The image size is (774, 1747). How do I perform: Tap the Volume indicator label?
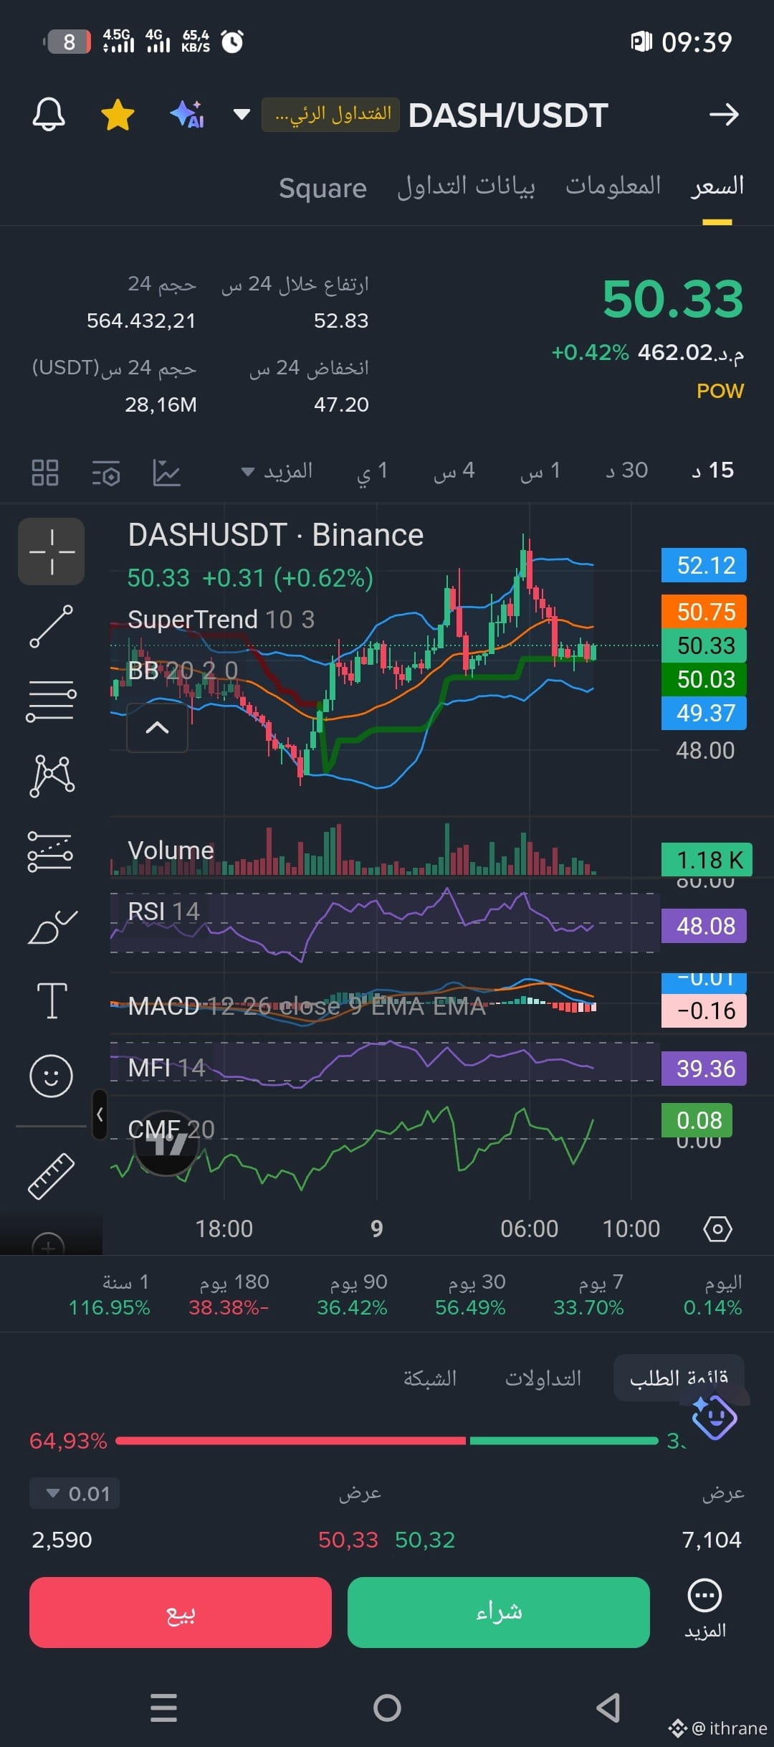[x=171, y=851]
